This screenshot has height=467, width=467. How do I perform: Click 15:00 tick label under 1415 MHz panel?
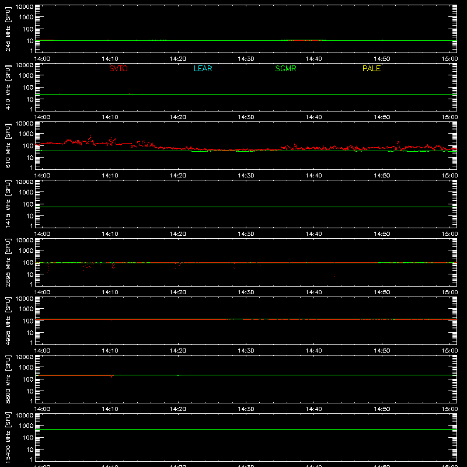click(x=449, y=234)
